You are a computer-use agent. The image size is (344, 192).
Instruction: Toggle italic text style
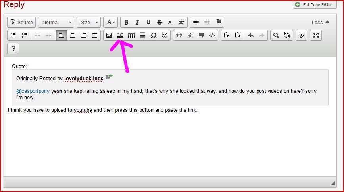[x=137, y=22]
